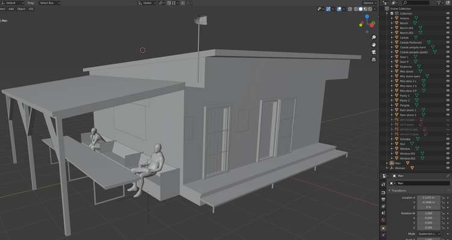Open the World properties tab
This screenshot has width=452, height=240.
[x=383, y=220]
